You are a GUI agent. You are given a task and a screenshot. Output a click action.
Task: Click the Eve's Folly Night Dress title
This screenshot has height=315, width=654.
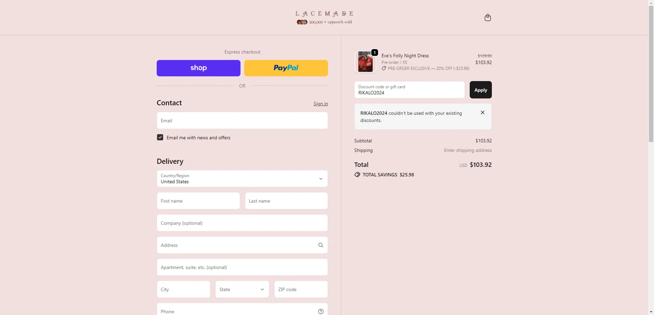(x=405, y=56)
